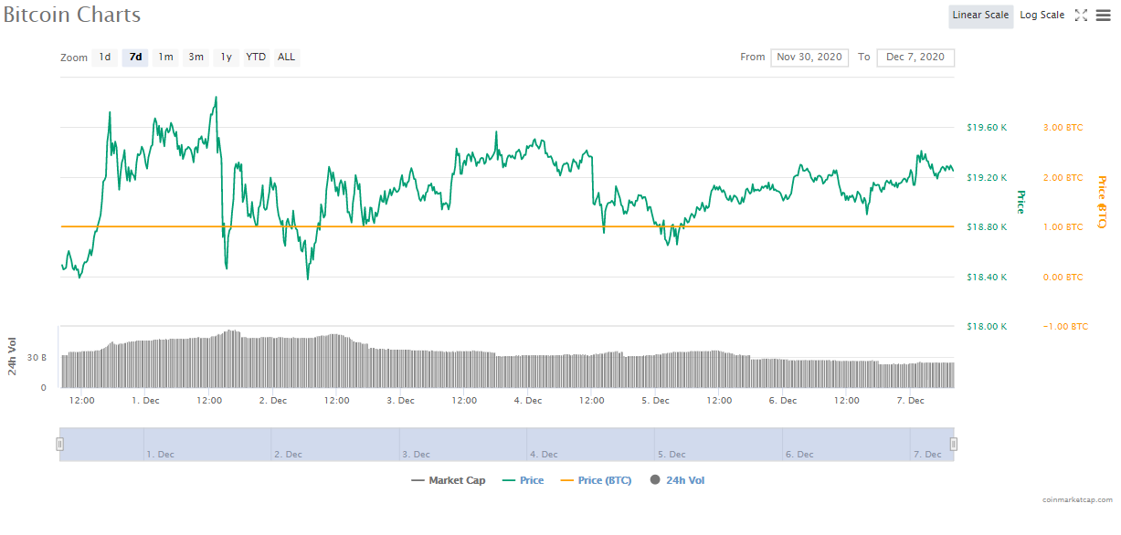Click the Bitcoin Charts heading

tap(72, 16)
